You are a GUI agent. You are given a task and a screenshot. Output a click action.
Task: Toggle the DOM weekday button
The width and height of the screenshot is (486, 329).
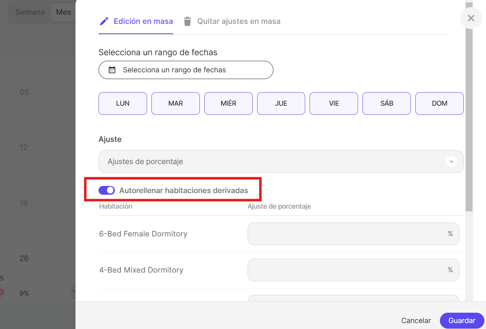(x=440, y=103)
